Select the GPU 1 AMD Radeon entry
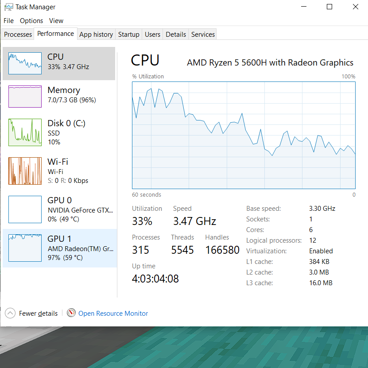Image resolution: width=368 pixels, height=368 pixels. coord(59,248)
